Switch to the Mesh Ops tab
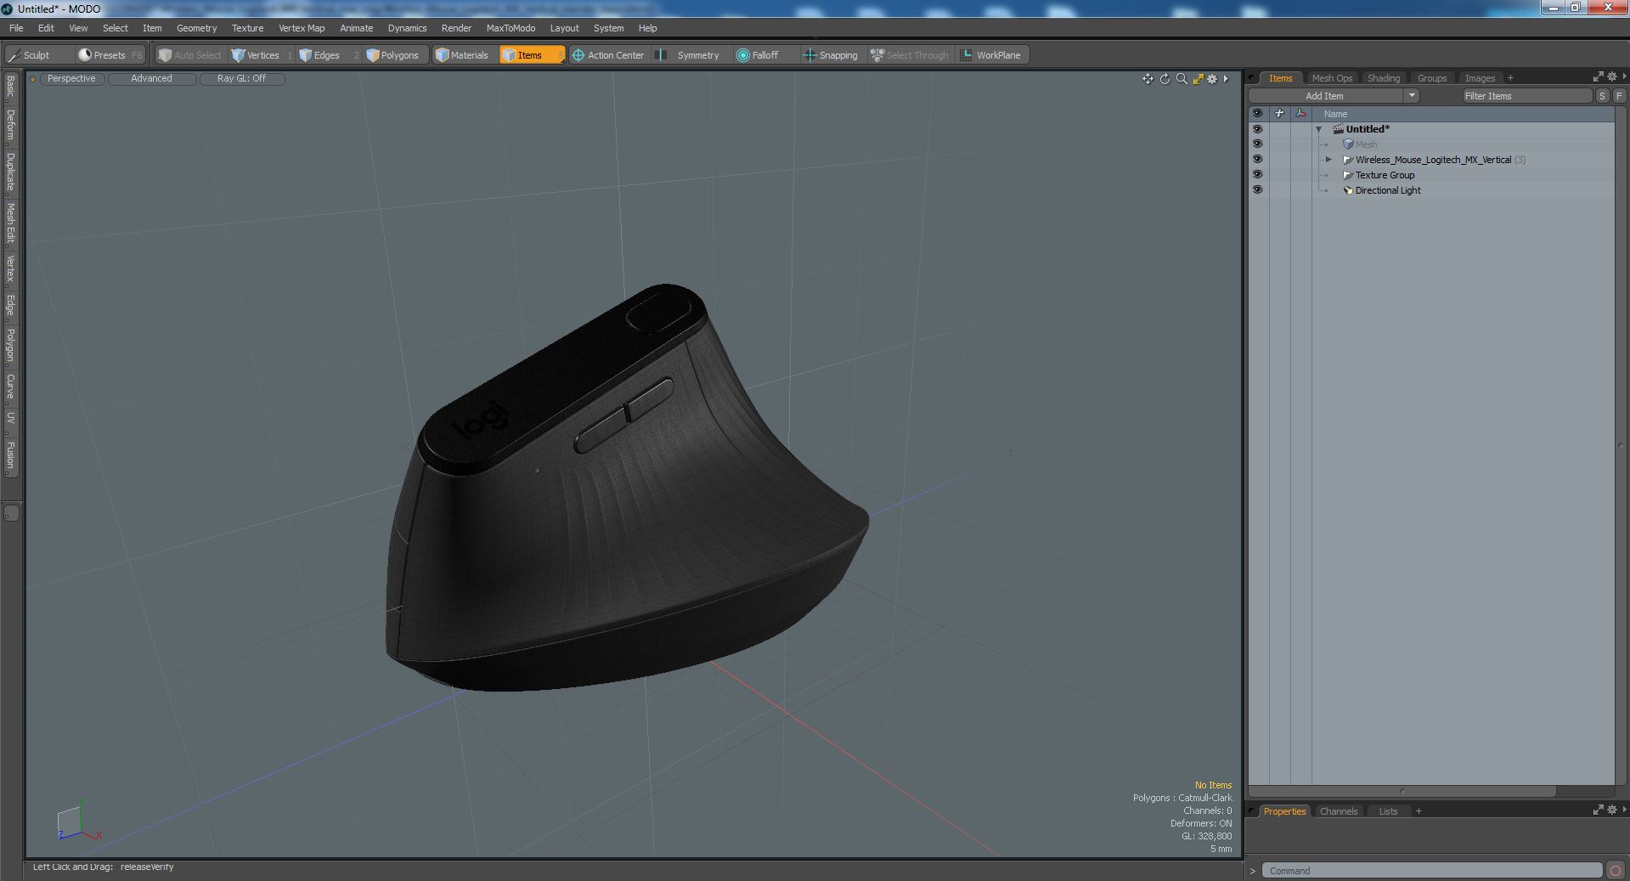Image resolution: width=1630 pixels, height=881 pixels. pos(1332,78)
